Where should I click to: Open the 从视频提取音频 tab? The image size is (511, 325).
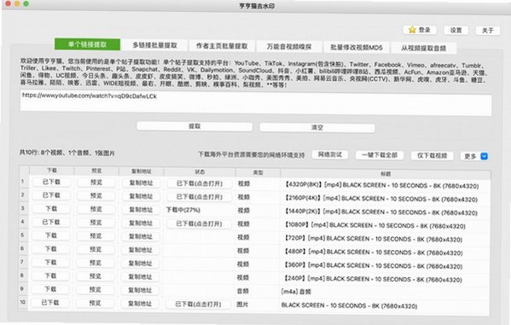coord(423,49)
